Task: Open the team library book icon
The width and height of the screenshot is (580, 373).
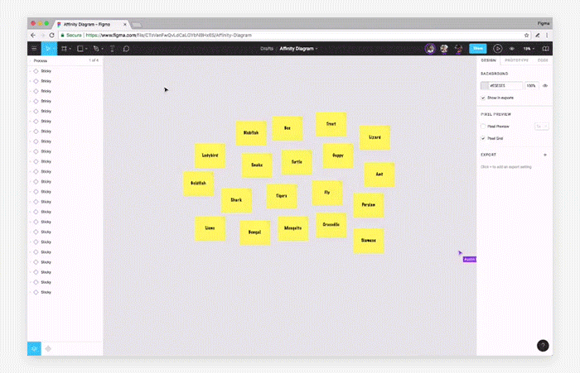Action: [545, 48]
